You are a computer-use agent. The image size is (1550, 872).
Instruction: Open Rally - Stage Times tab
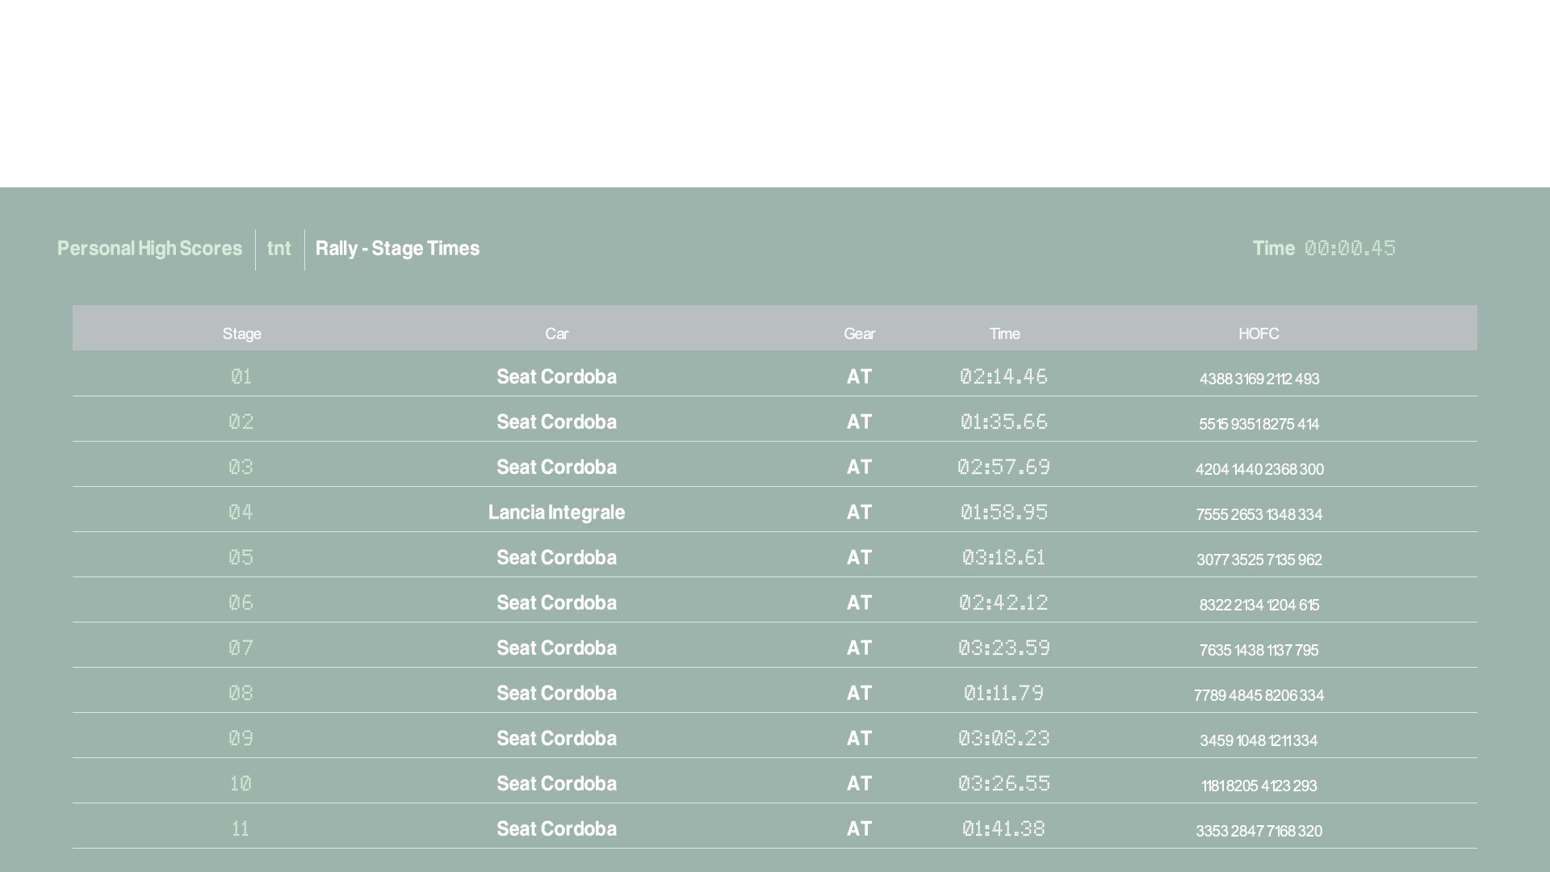(397, 248)
